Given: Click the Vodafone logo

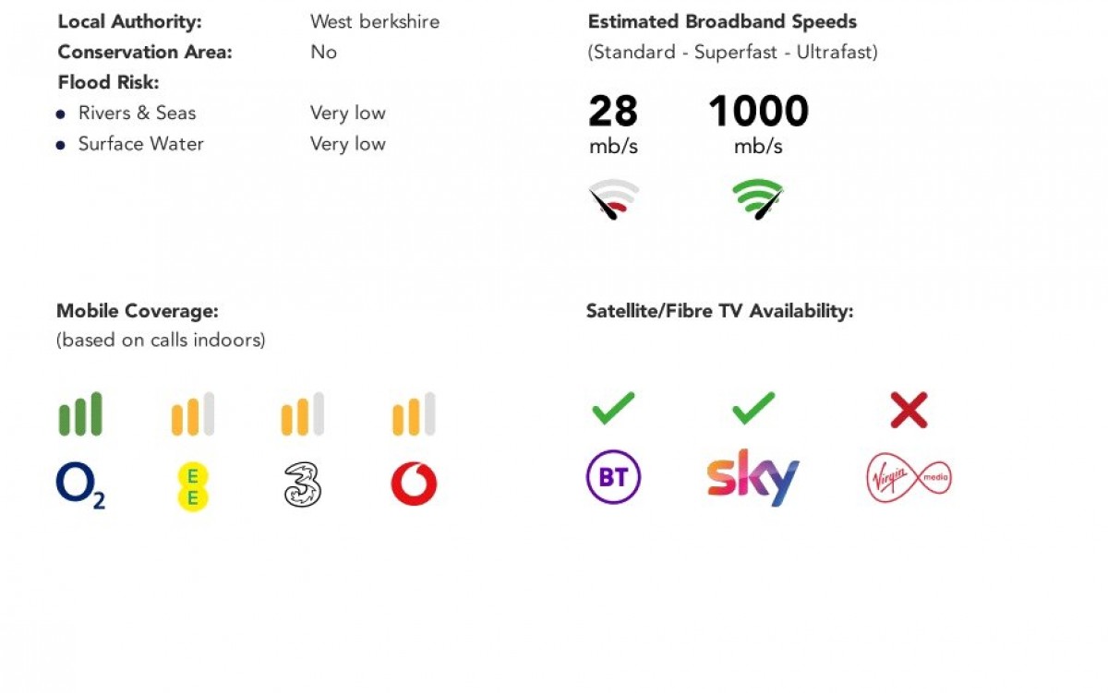Looking at the screenshot, I should click(414, 484).
